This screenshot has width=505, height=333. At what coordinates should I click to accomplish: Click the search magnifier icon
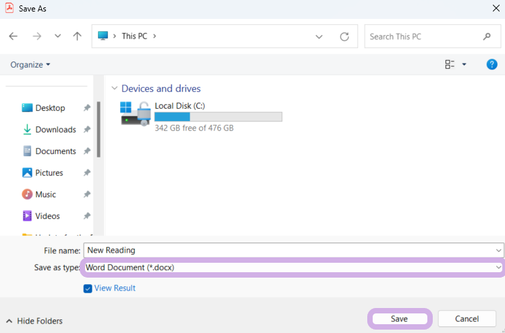(487, 36)
